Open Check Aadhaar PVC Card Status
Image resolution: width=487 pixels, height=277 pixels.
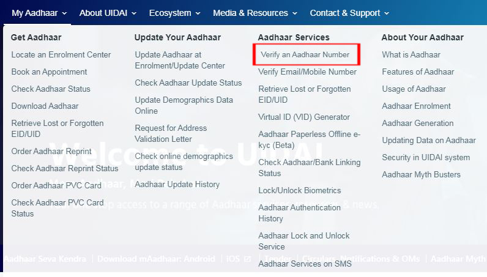pyautogui.click(x=58, y=208)
